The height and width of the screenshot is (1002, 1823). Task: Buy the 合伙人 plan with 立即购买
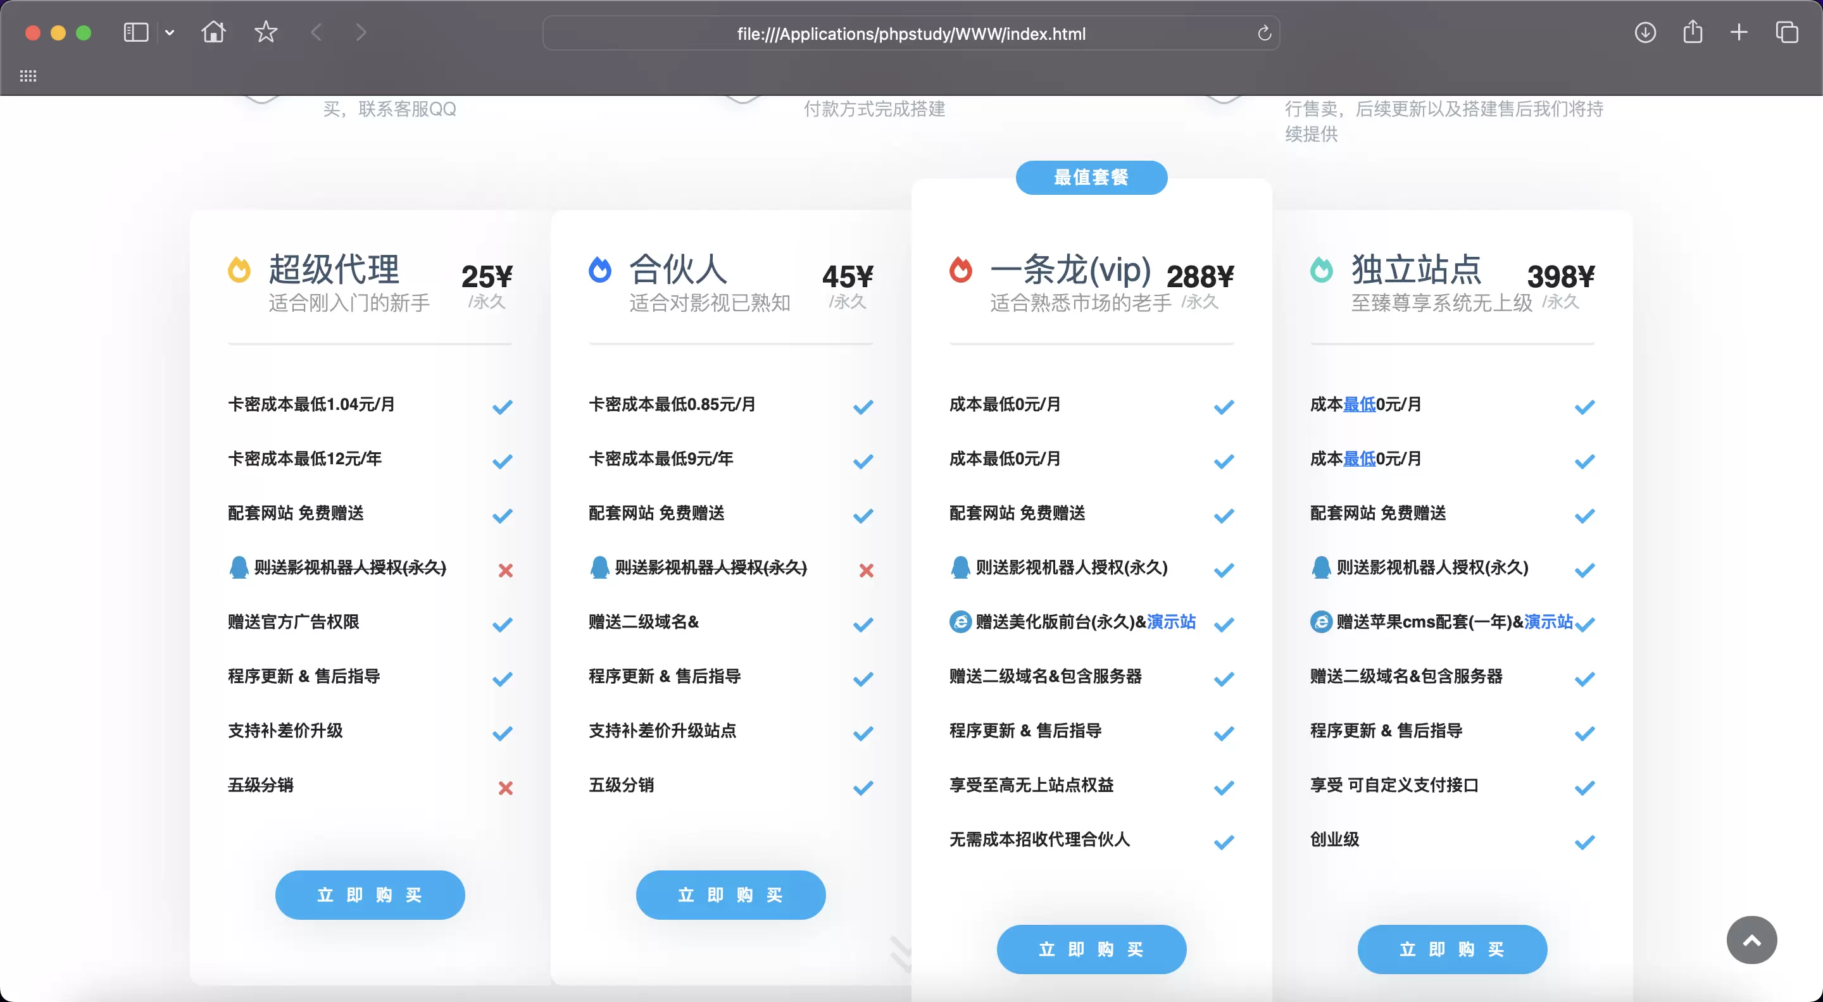click(x=731, y=895)
